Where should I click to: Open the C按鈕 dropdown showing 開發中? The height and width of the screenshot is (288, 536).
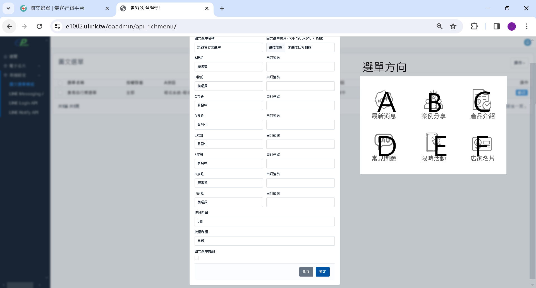pyautogui.click(x=229, y=105)
